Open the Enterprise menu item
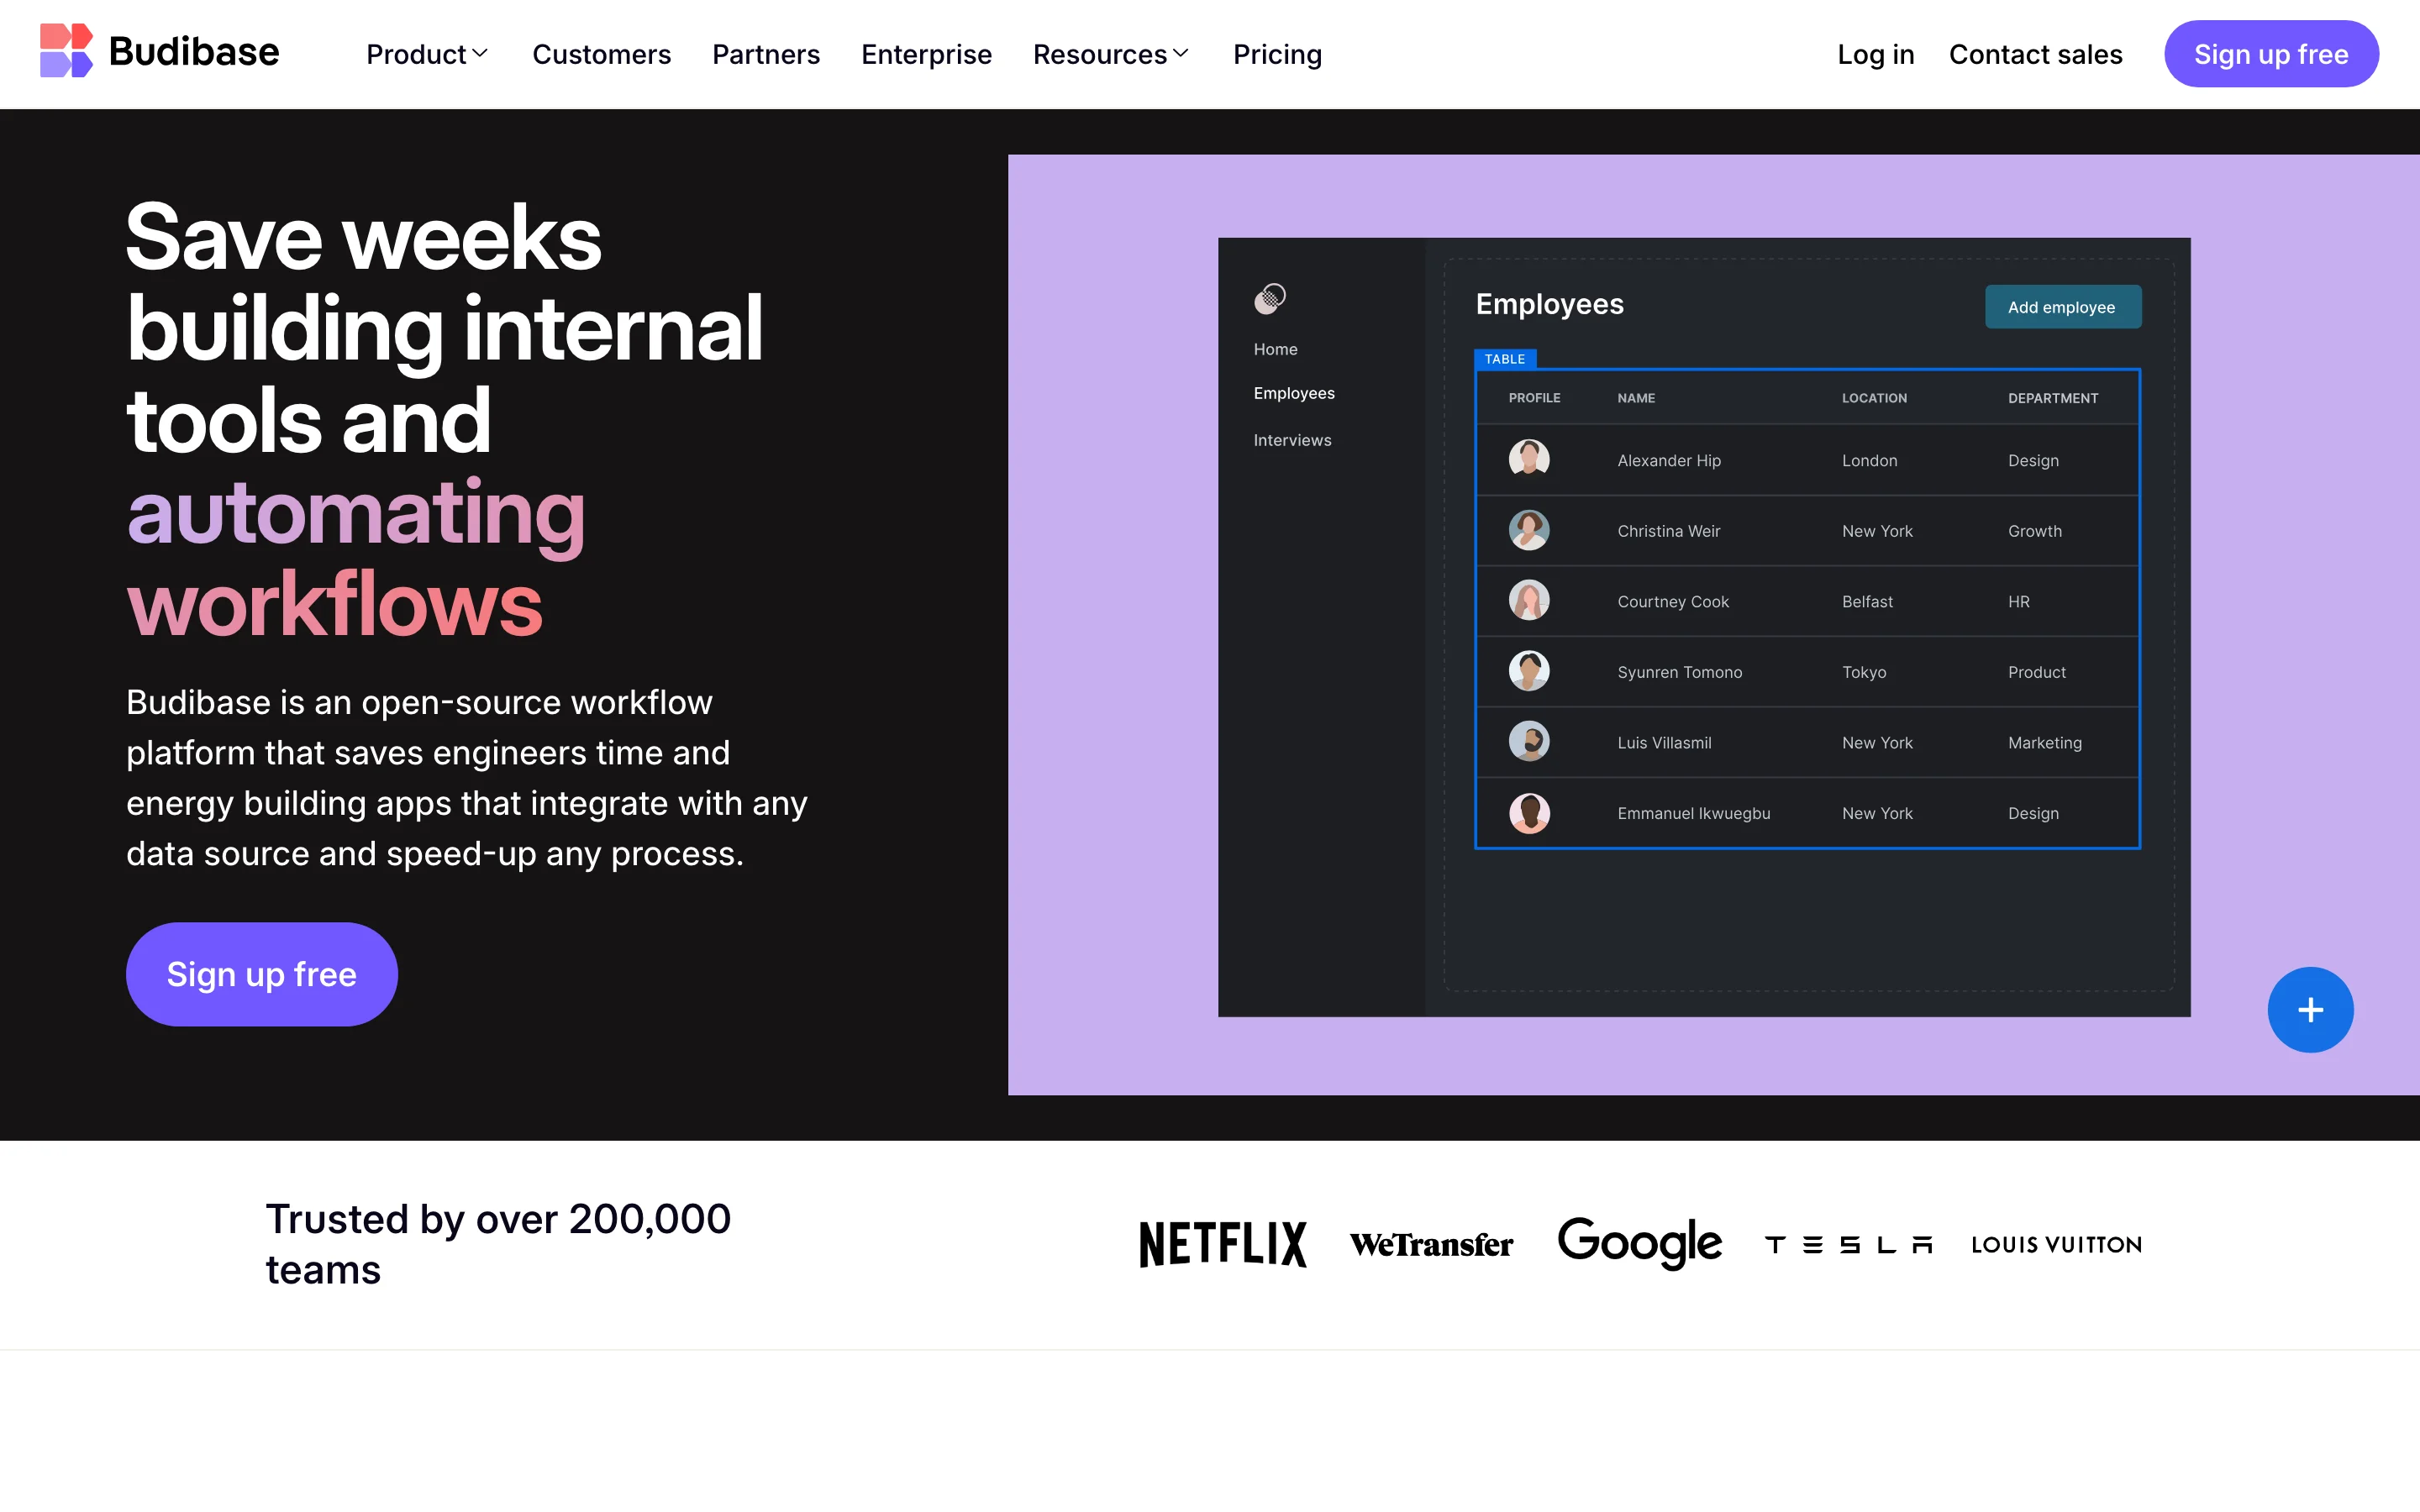Viewport: 2420px width, 1512px height. coord(926,54)
